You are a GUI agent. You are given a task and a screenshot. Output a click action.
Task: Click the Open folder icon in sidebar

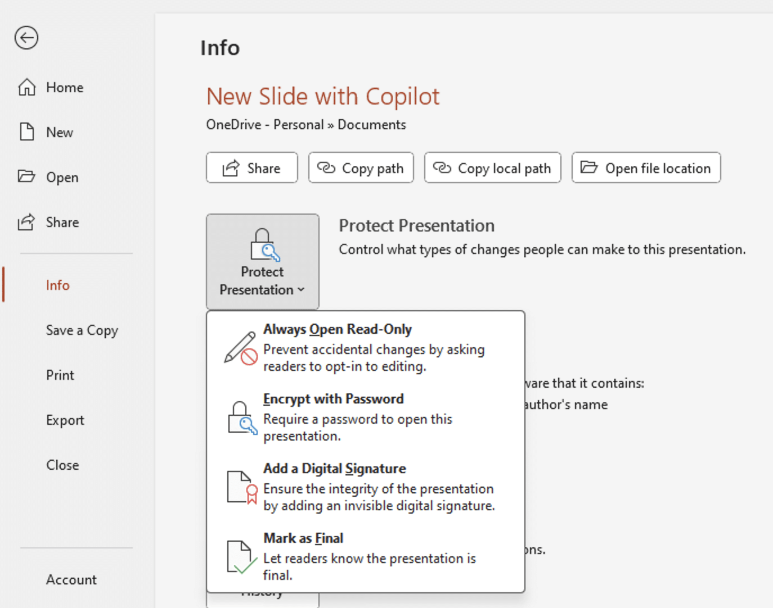[26, 176]
